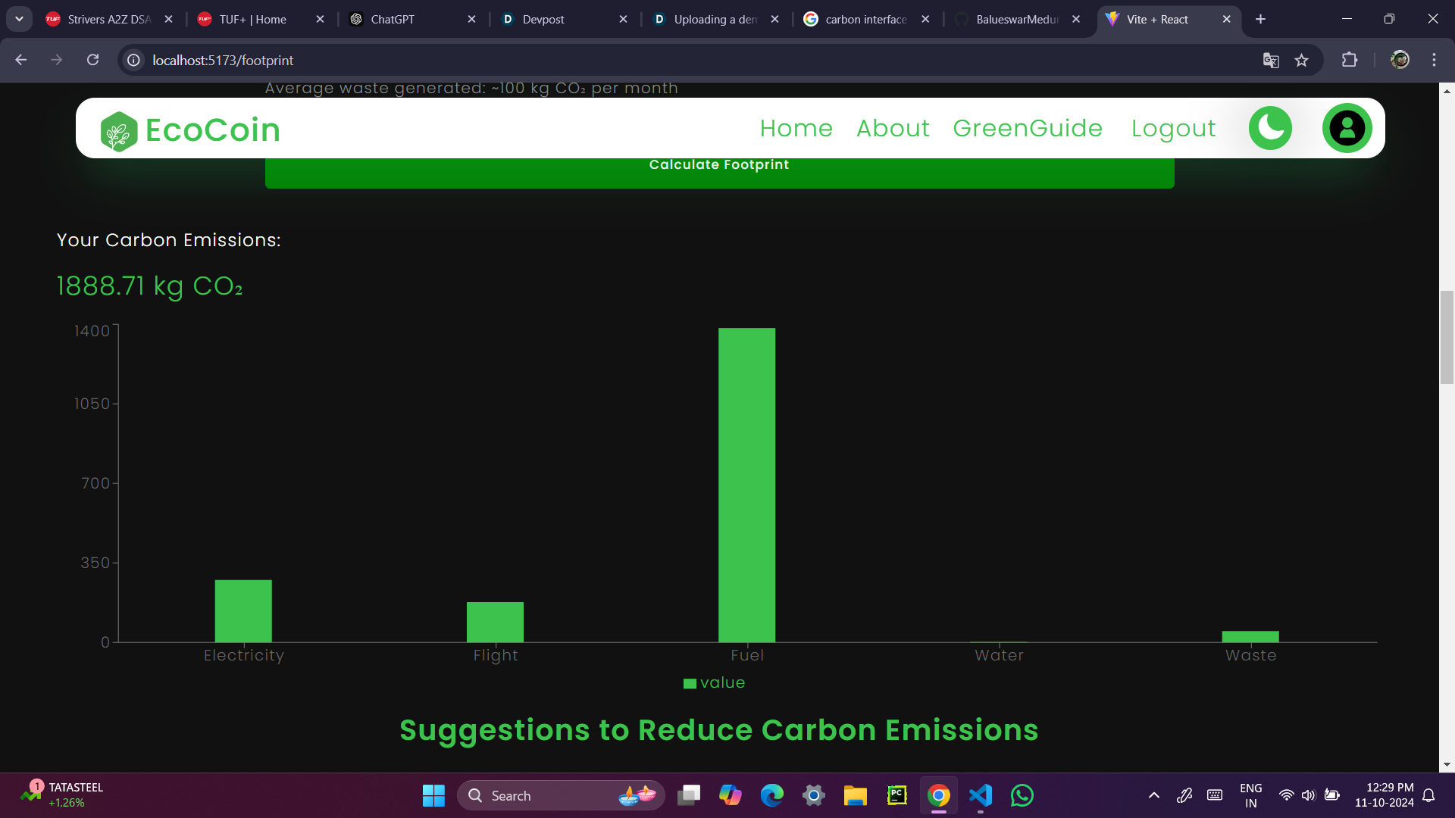Viewport: 1455px width, 818px height.
Task: Show hidden system tray icons chevron
Action: pos(1153,795)
